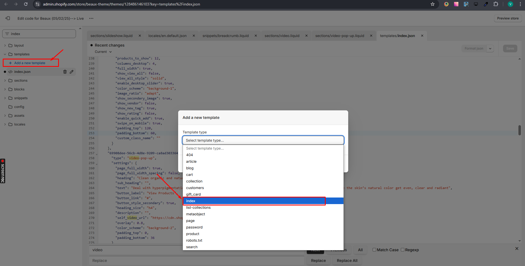Collapse the templates folder
525x266 pixels.
[5, 54]
